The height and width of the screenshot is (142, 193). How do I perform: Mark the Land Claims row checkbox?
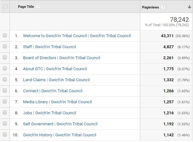click(x=5, y=80)
